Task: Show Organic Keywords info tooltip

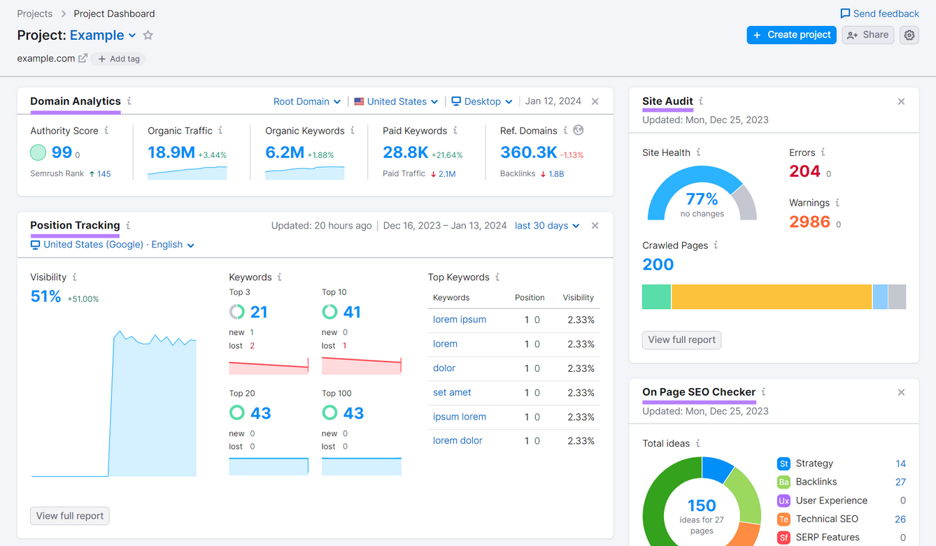Action: point(352,131)
